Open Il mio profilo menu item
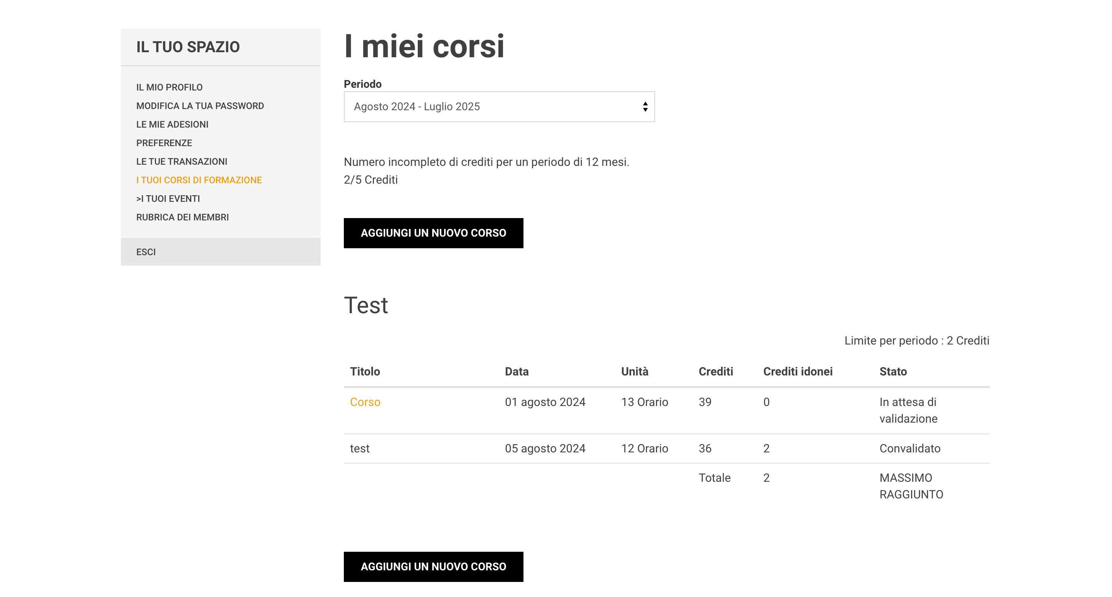This screenshot has height=597, width=1112. click(169, 87)
